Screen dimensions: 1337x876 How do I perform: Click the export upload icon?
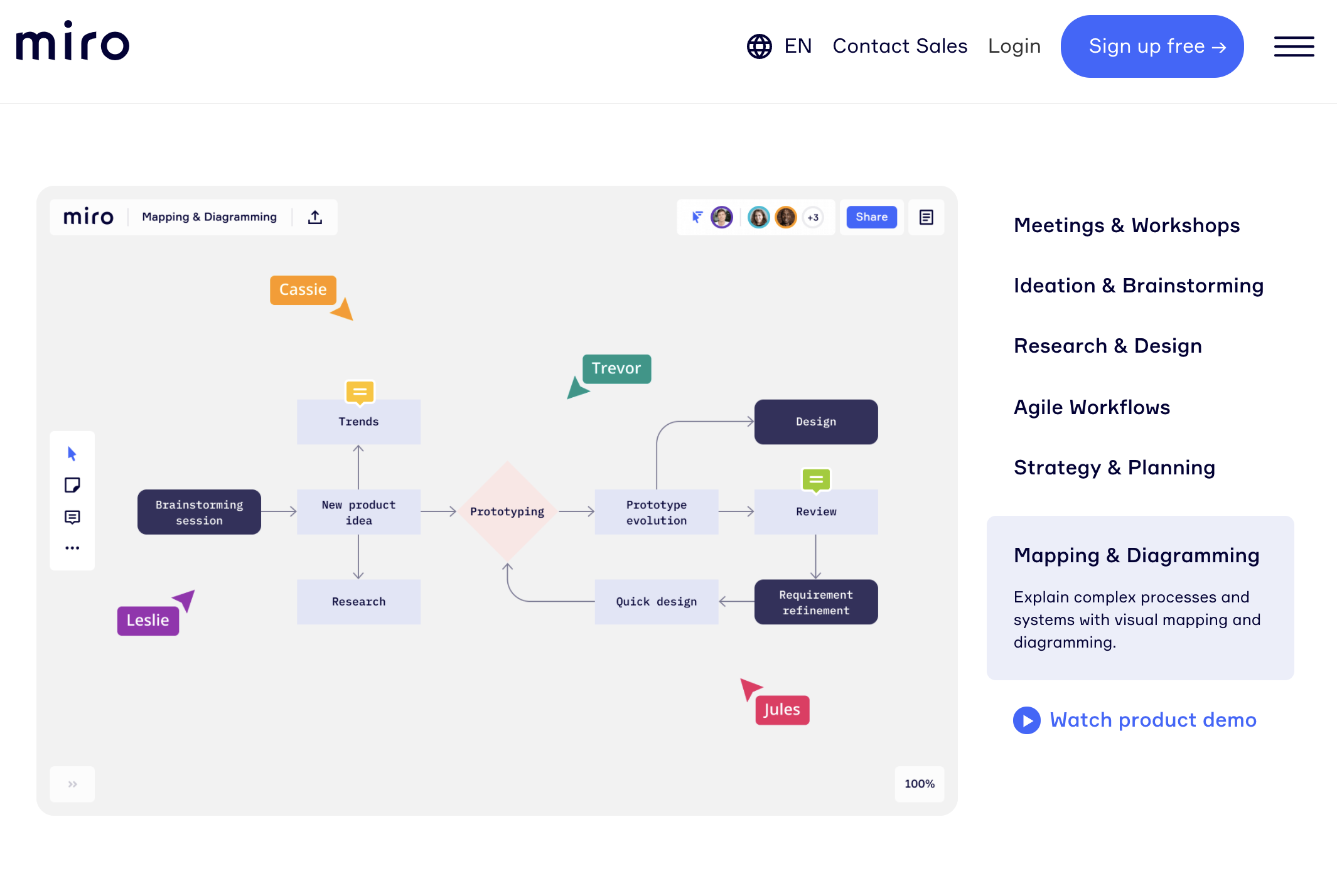pos(315,217)
